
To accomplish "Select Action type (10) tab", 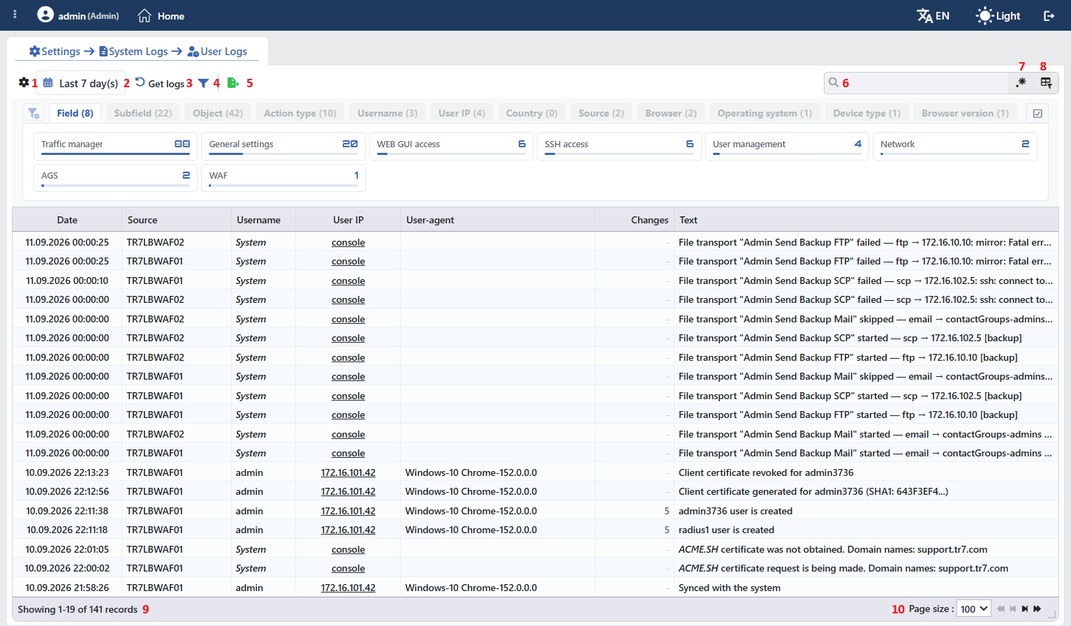I will 300,113.
